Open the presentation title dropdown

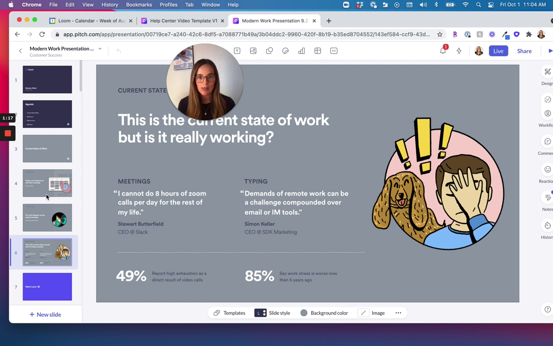point(99,49)
